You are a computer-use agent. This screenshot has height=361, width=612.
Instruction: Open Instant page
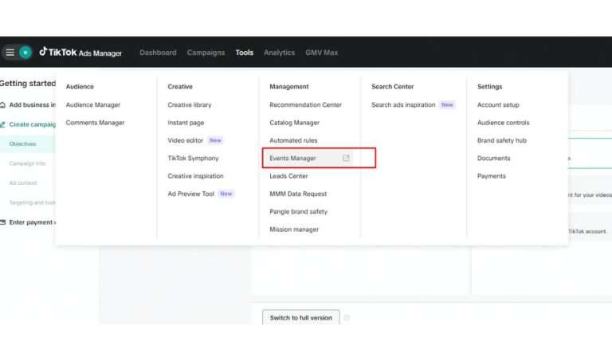tap(186, 123)
